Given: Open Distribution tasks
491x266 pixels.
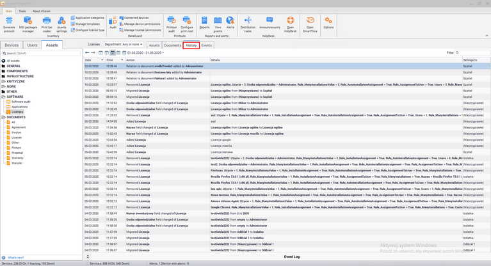Looking at the screenshot, I should coord(248,21).
